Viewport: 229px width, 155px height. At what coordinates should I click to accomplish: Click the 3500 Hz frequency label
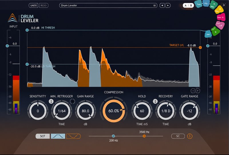pos(144,132)
